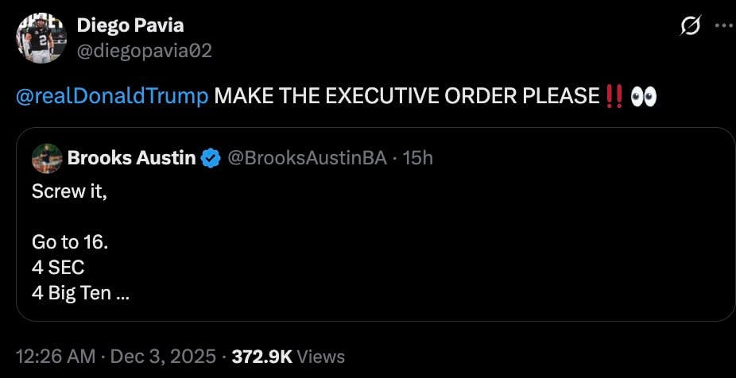Viewport: 736px width, 378px height.
Task: Open the Brooks Austin name in quote
Action: 131,158
